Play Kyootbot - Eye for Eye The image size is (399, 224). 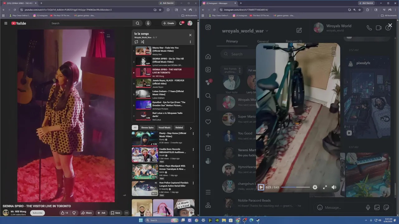tap(163, 105)
